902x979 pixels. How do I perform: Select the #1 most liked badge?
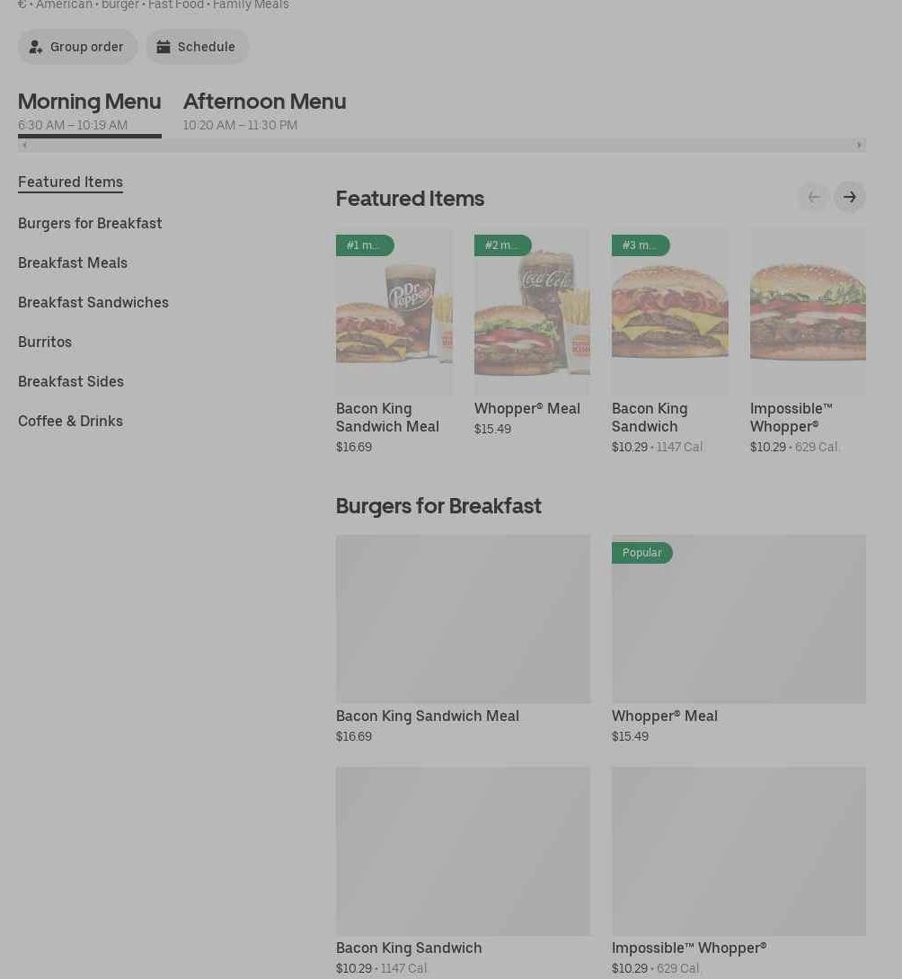364,245
